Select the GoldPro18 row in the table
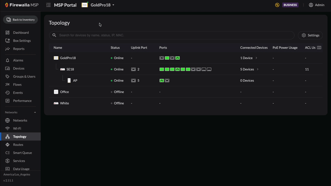 186,58
